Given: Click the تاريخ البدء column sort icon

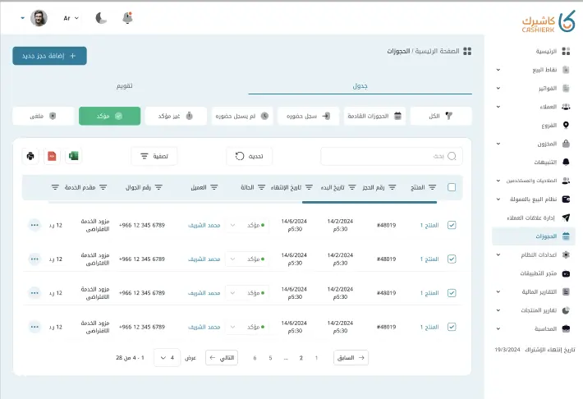Looking at the screenshot, I should pyautogui.click(x=352, y=187).
